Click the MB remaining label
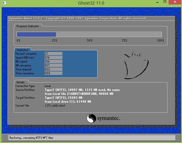Image resolution: width=182 pixels, height=143 pixels. [23, 66]
